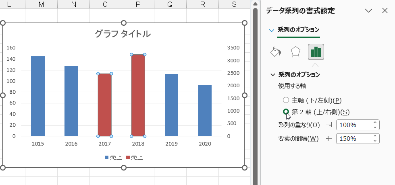Select the blue 2020 bar
This screenshot has width=395, height=185.
coord(205,111)
